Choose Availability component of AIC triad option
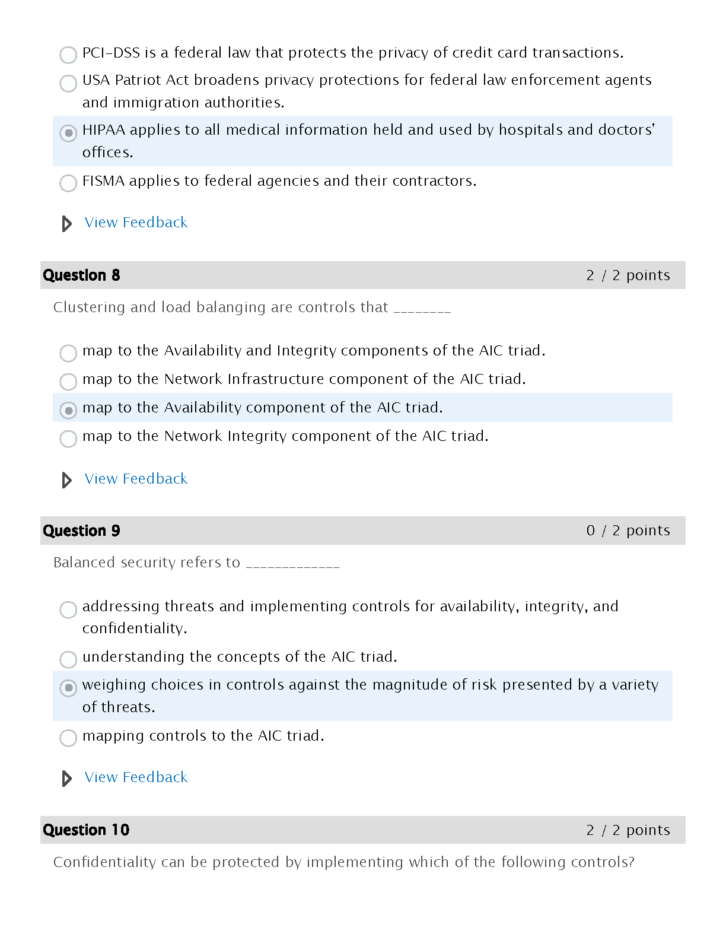Viewport: 726px width, 940px height. click(68, 410)
